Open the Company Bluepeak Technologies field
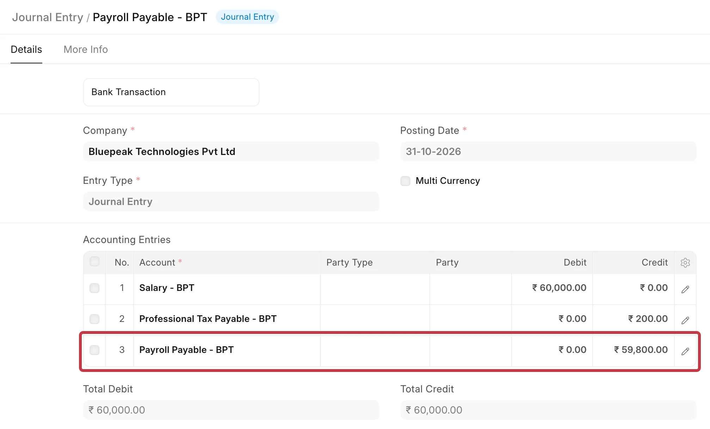This screenshot has height=429, width=710. tap(231, 151)
